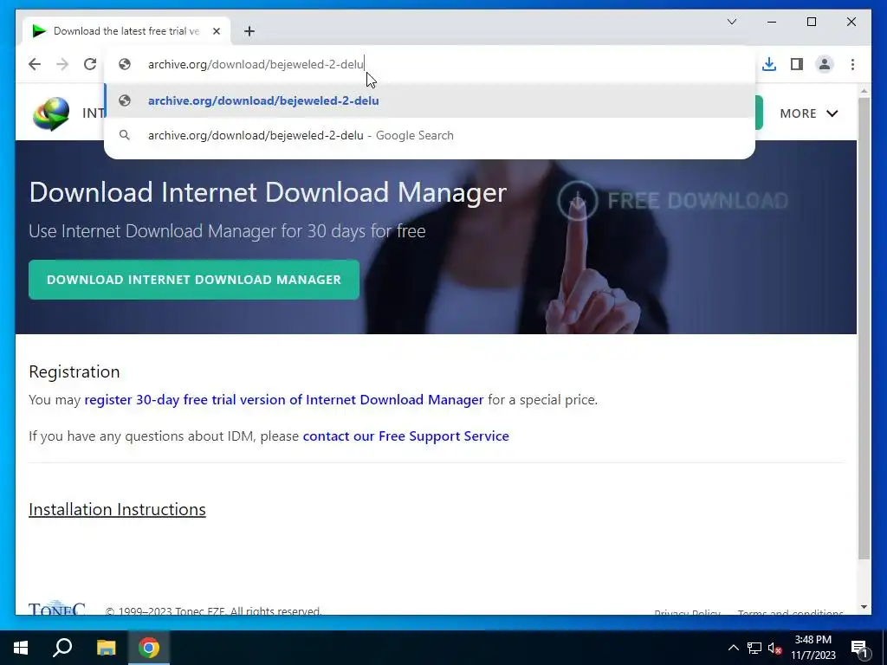
Task: Click the forward navigation arrow
Action: tap(62, 64)
